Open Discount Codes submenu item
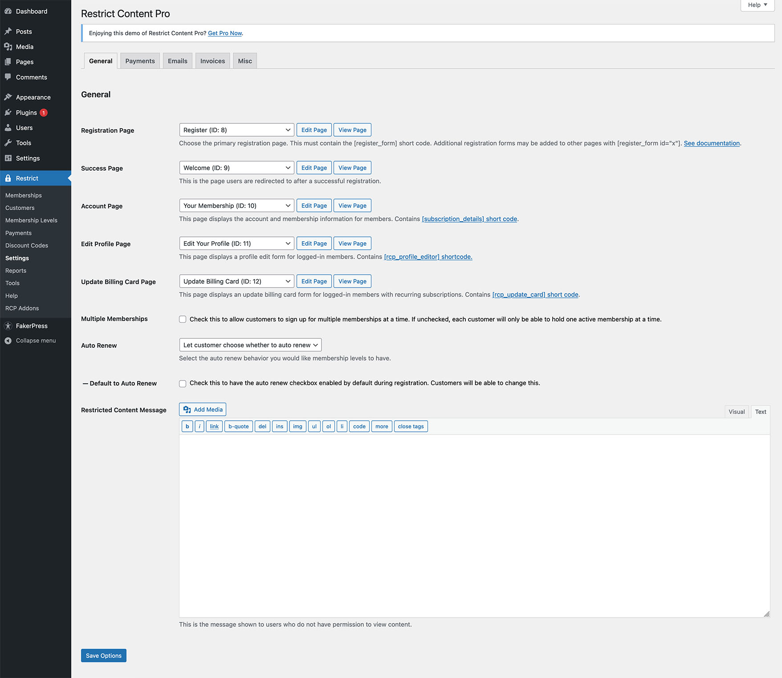 click(27, 245)
